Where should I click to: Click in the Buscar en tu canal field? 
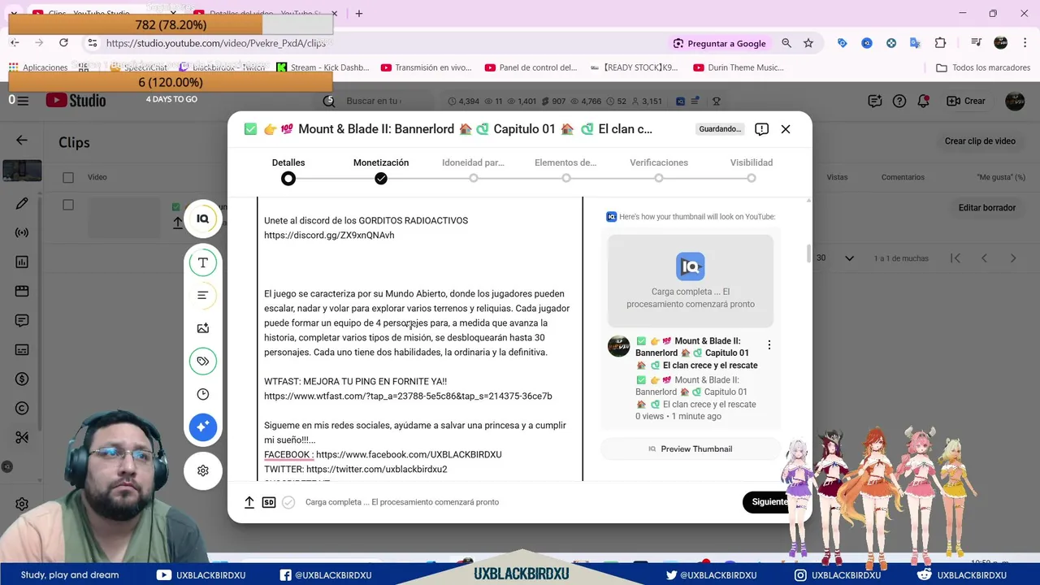373,101
